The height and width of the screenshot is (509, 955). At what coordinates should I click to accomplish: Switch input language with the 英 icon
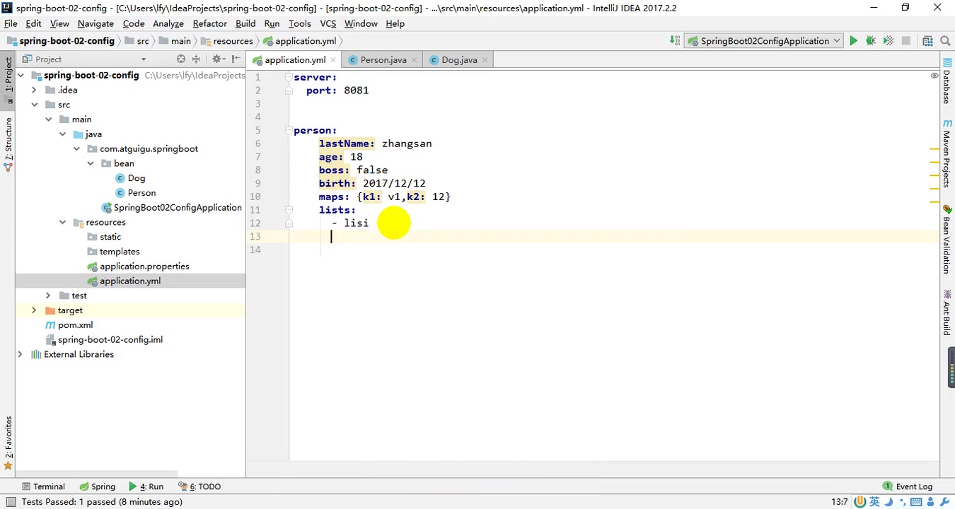[x=875, y=502]
